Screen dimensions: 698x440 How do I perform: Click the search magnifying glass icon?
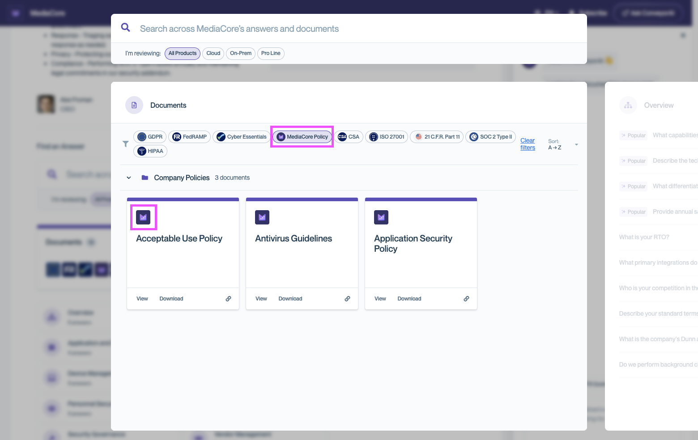point(125,27)
